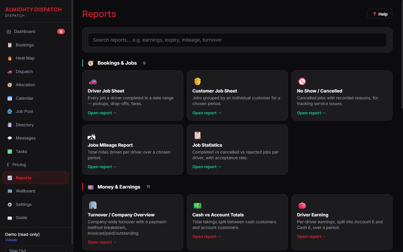The height and width of the screenshot is (252, 403).
Task: Click the Bookings & Jobs section heading
Action: coord(117,63)
